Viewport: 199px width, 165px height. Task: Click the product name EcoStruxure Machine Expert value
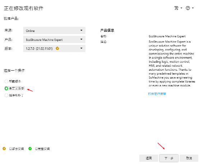[x=167, y=36]
